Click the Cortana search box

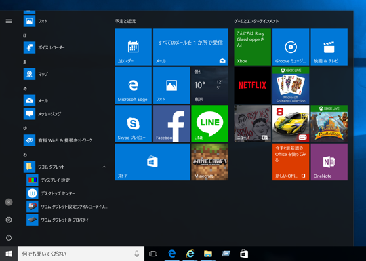[x=81, y=254]
